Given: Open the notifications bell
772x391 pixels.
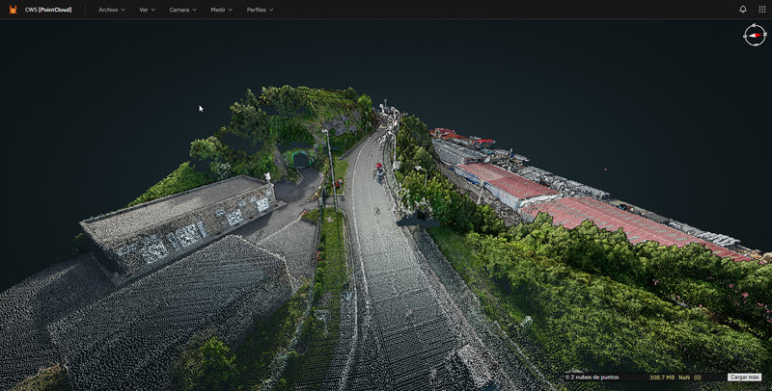Looking at the screenshot, I should pos(742,9).
